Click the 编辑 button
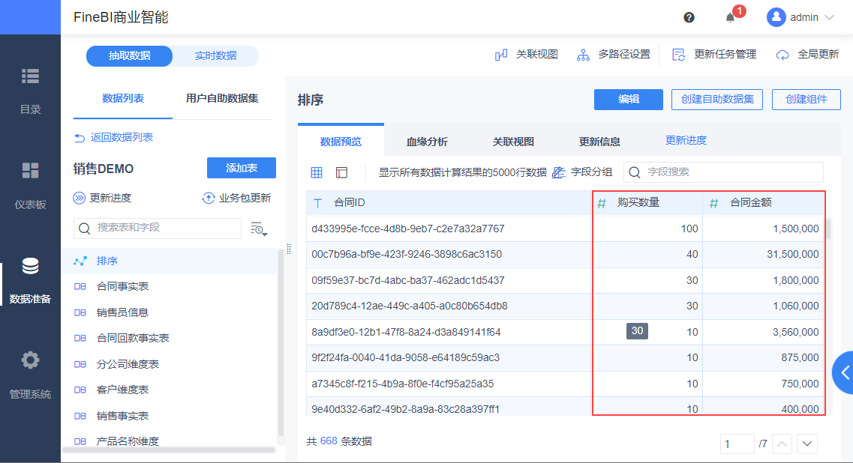This screenshot has height=463, width=853. point(629,100)
